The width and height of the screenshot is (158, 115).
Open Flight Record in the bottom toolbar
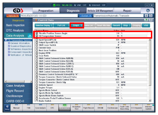pyautogui.click(x=88, y=108)
